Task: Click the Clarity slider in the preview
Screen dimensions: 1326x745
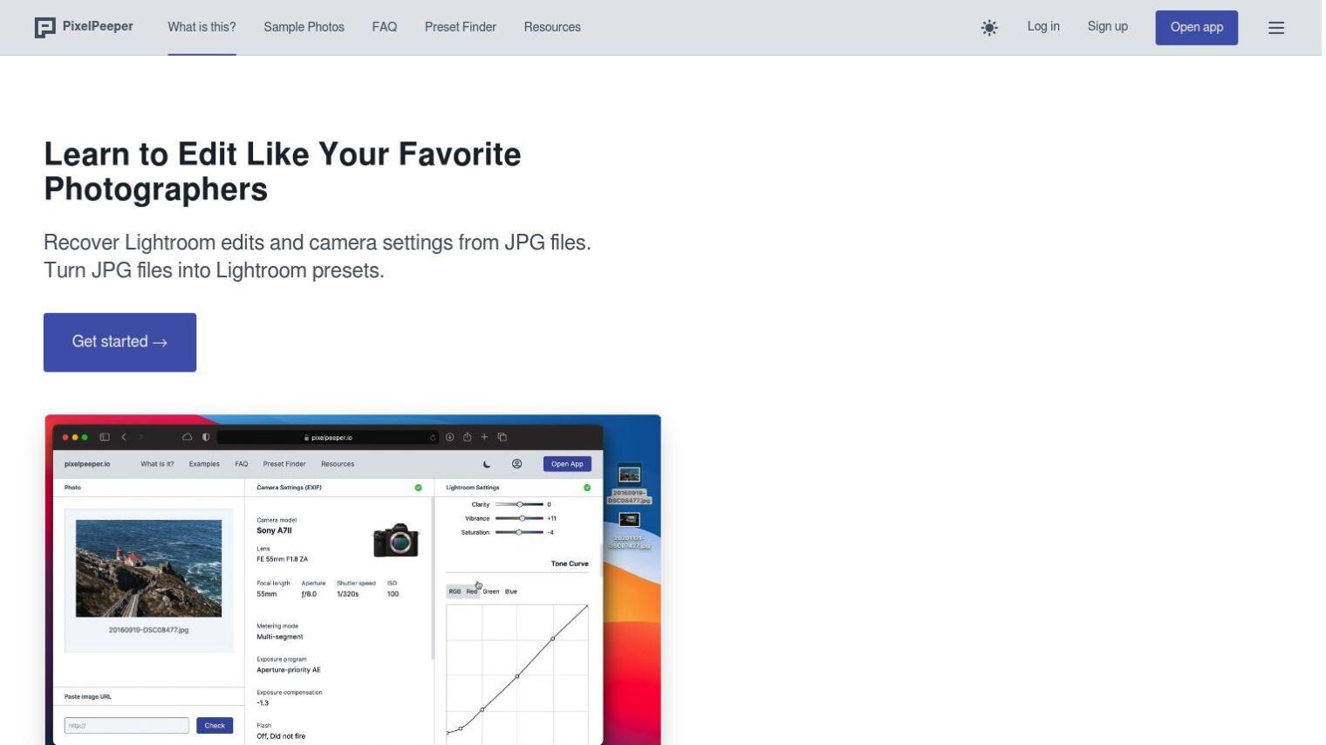Action: 519,504
